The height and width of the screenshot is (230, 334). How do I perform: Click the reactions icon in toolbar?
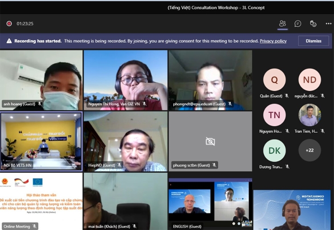coord(313,24)
